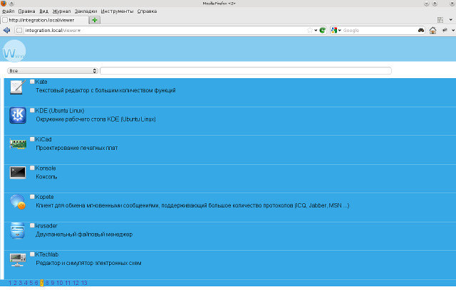Open the address bar history dropdown arrow
The width and height of the screenshot is (456, 292).
[316, 30]
